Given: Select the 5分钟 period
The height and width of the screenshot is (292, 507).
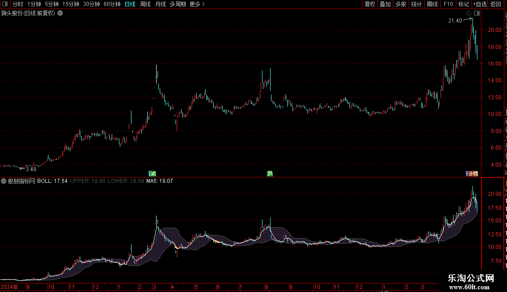Looking at the screenshot, I should click(x=52, y=4).
